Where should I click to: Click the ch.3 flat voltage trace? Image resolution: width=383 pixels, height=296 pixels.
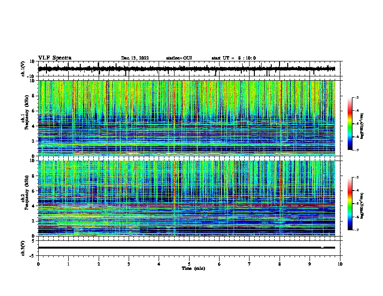[x=187, y=248]
